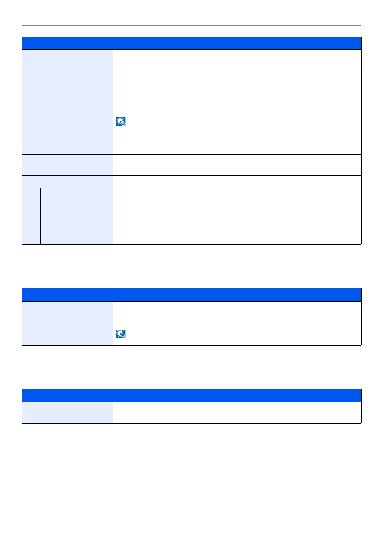The width and height of the screenshot is (383, 542).
Task: Click the last table's white description cell
Action: [x=237, y=413]
